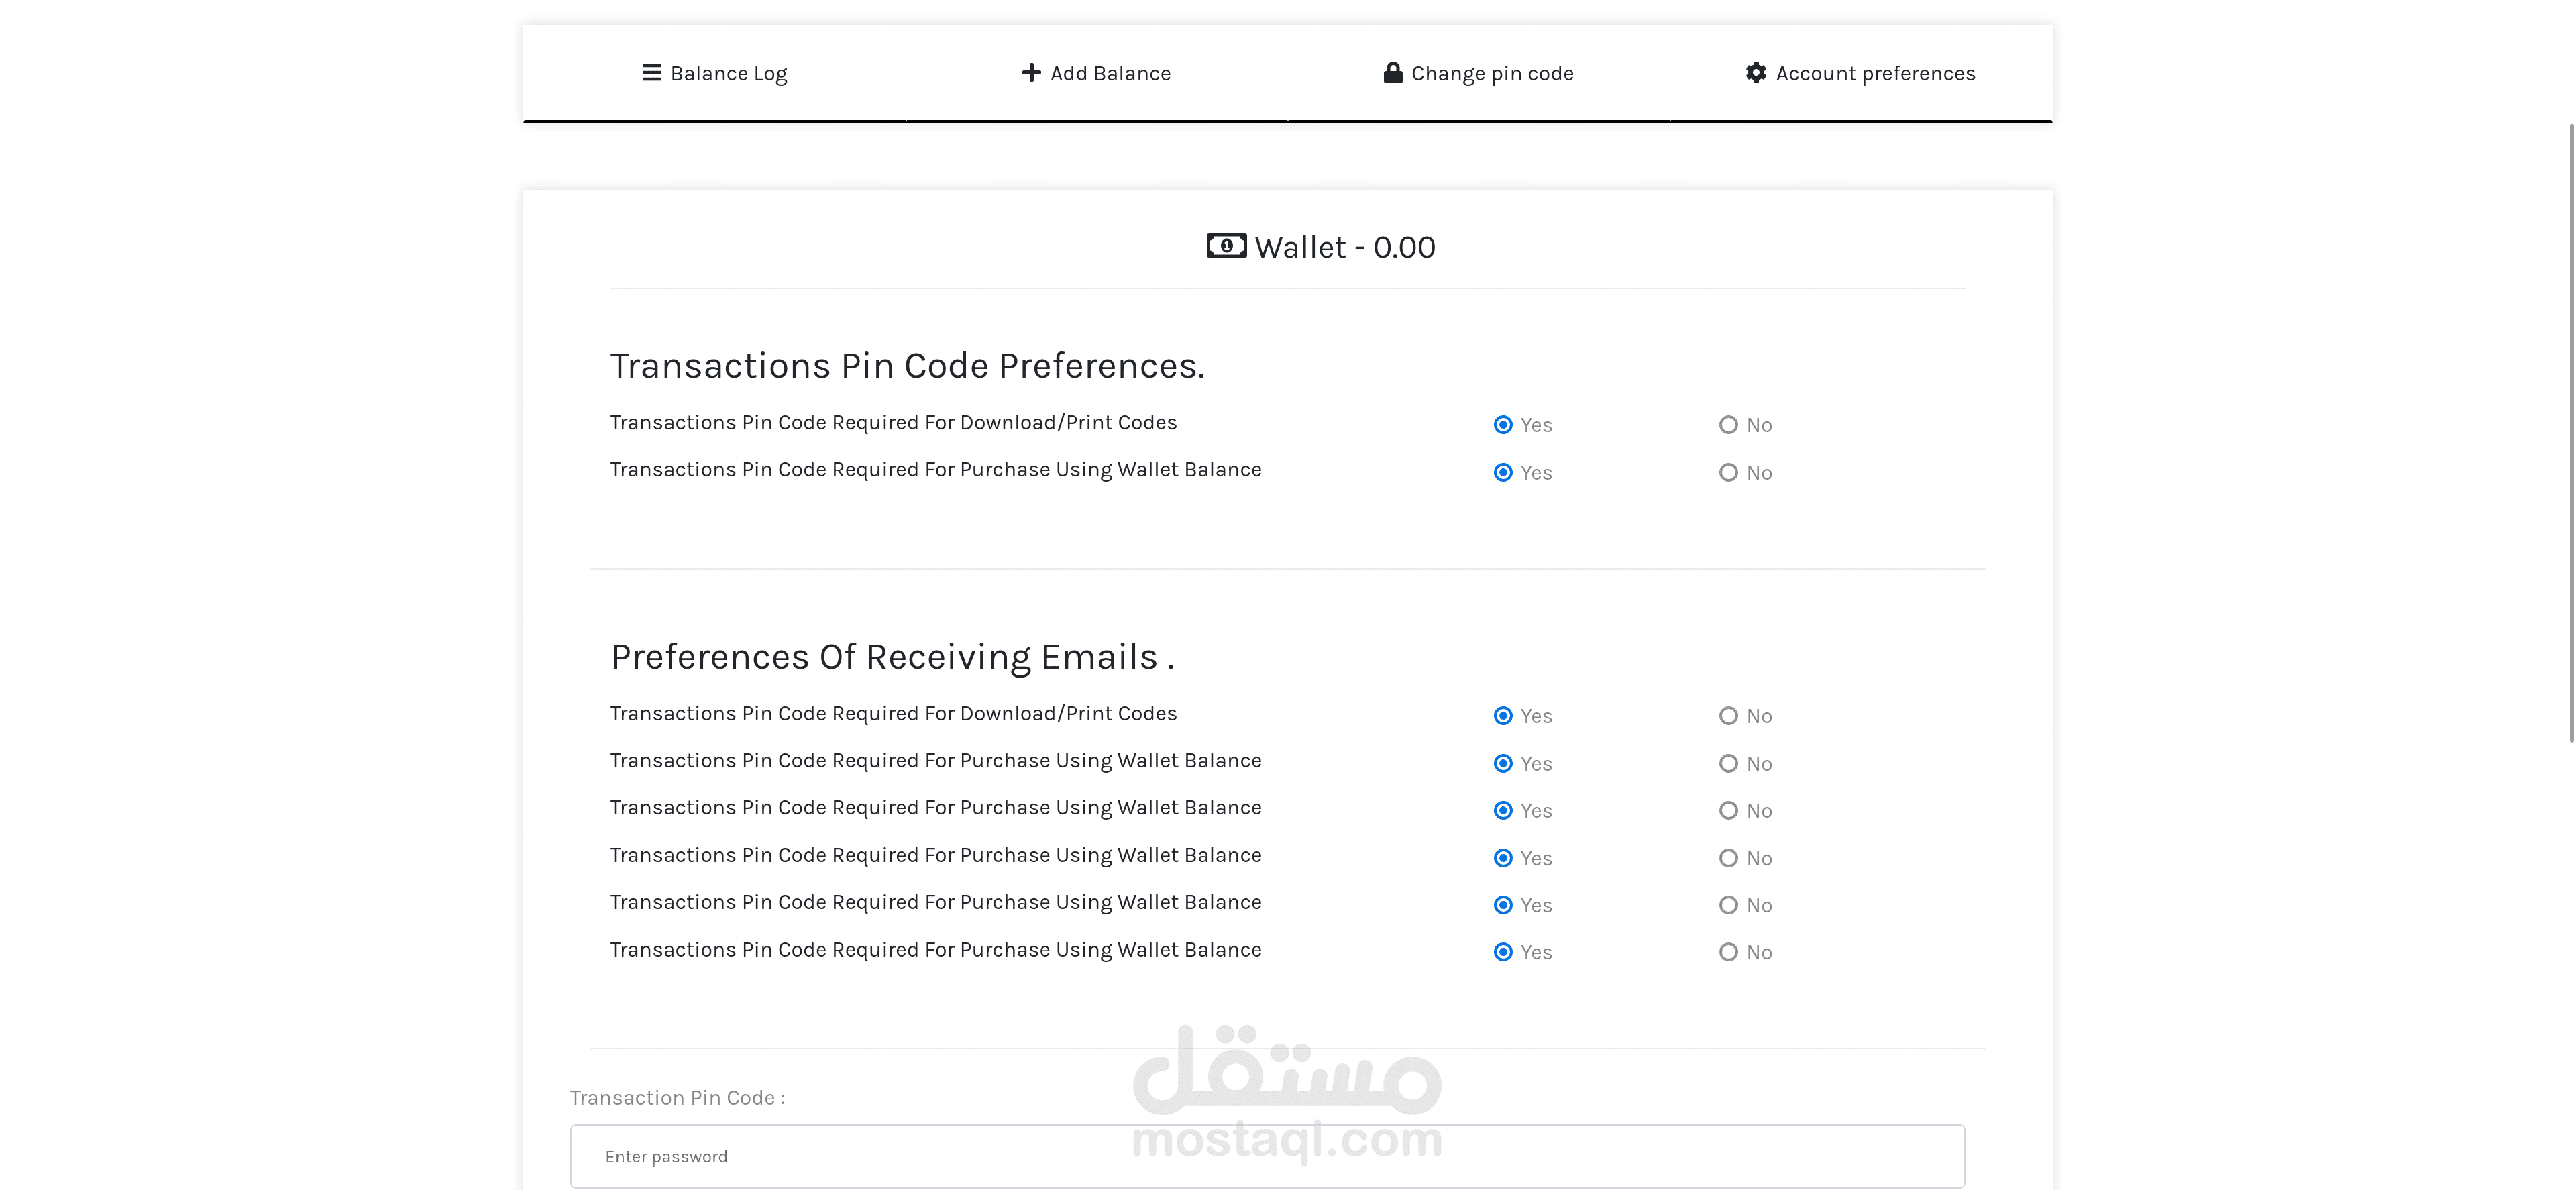This screenshot has width=2576, height=1190.
Task: Select Yes on second email preference row
Action: pos(1503,764)
